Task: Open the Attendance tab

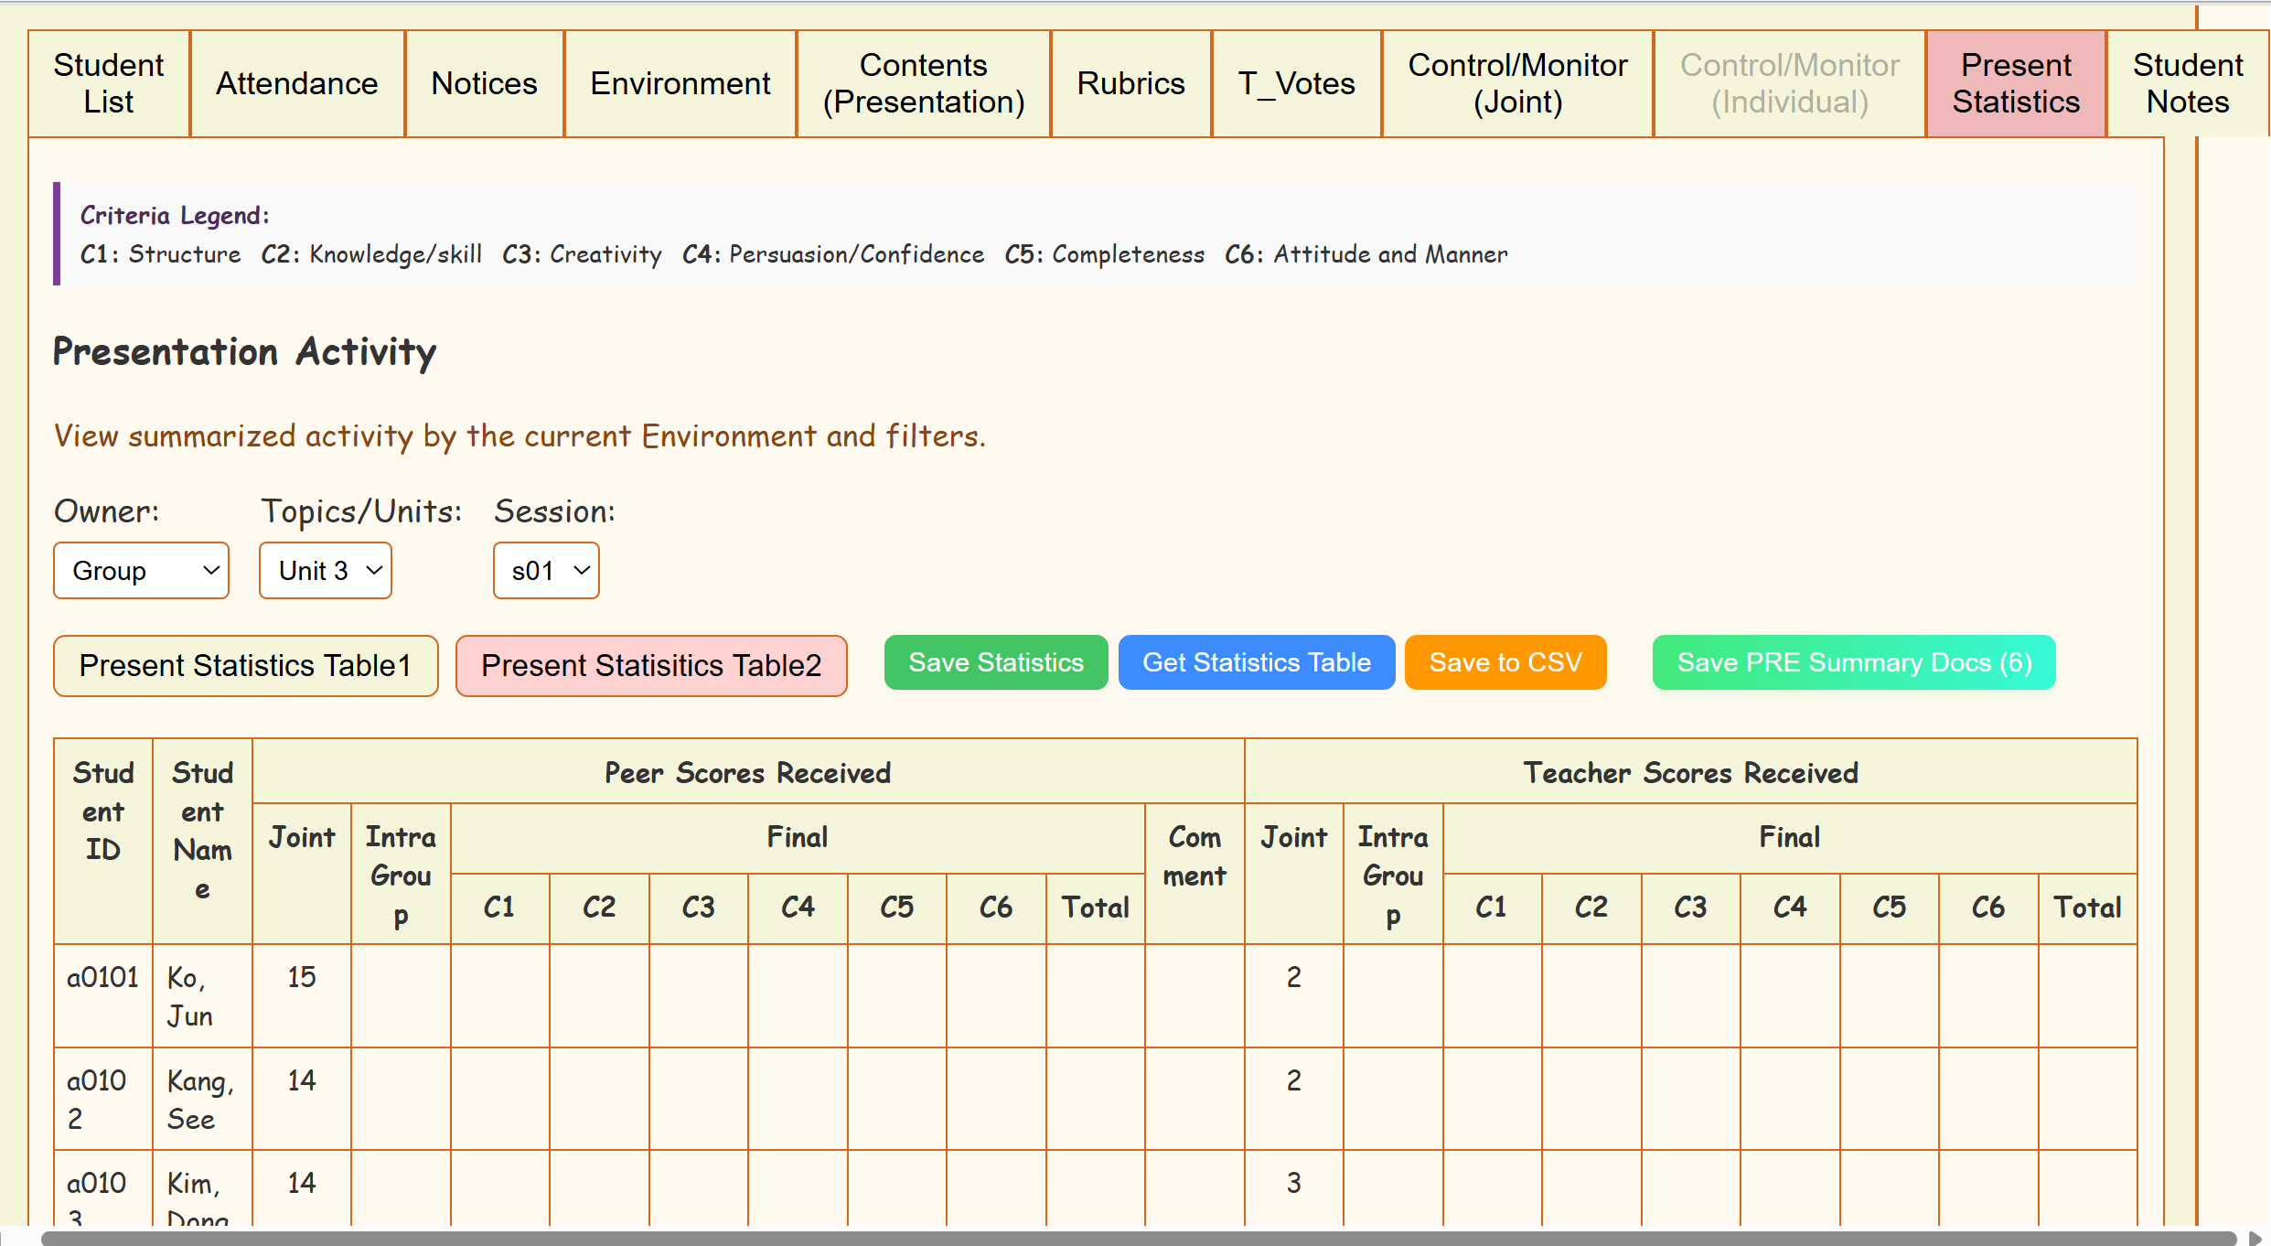Action: pos(297,83)
